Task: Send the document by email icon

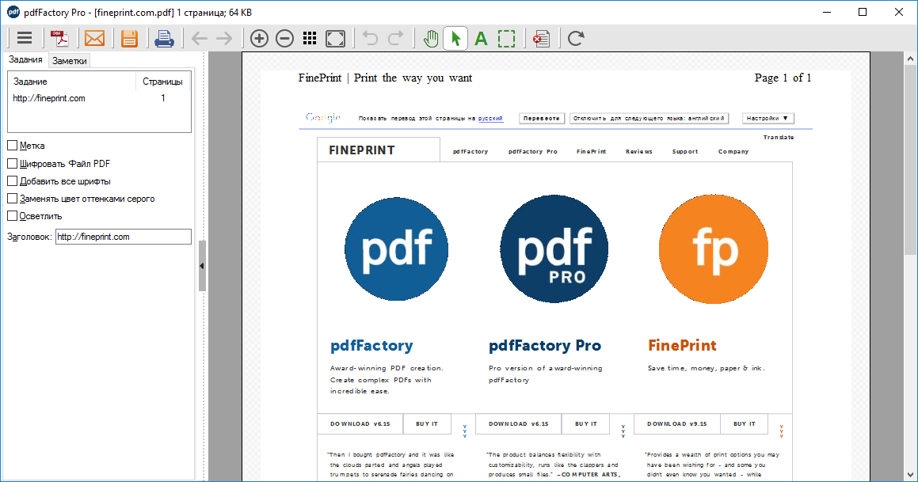Action: (94, 38)
